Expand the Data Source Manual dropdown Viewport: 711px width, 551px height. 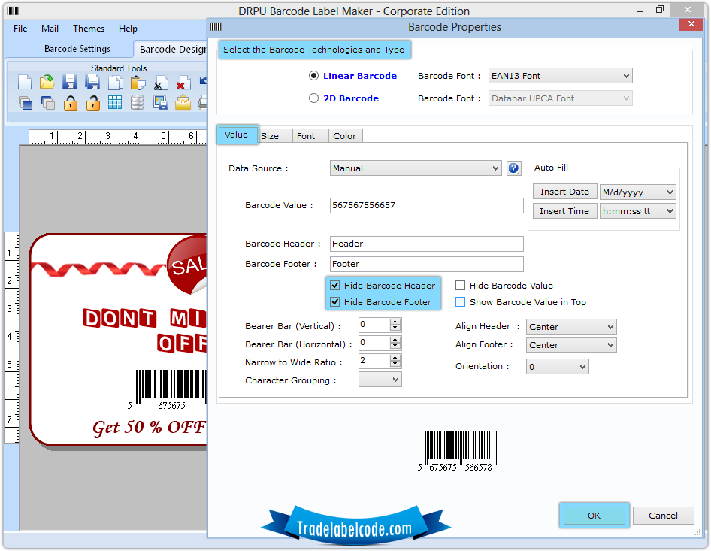click(416, 168)
